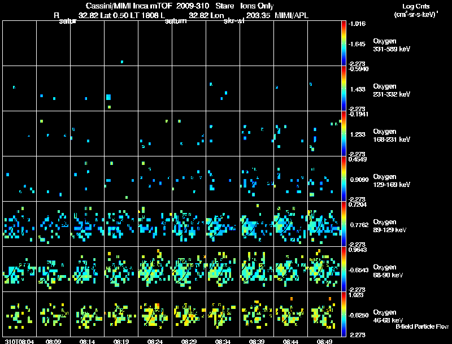Select the Oxygen 331-589 keV label
Image resolution: width=452 pixels, height=344 pixels.
click(x=392, y=45)
